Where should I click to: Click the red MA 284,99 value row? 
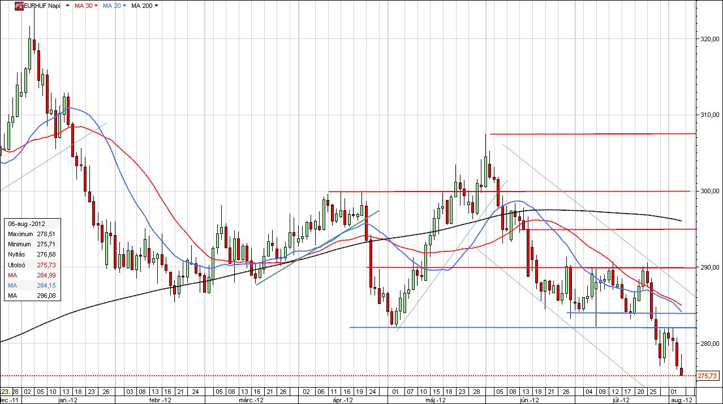point(32,275)
